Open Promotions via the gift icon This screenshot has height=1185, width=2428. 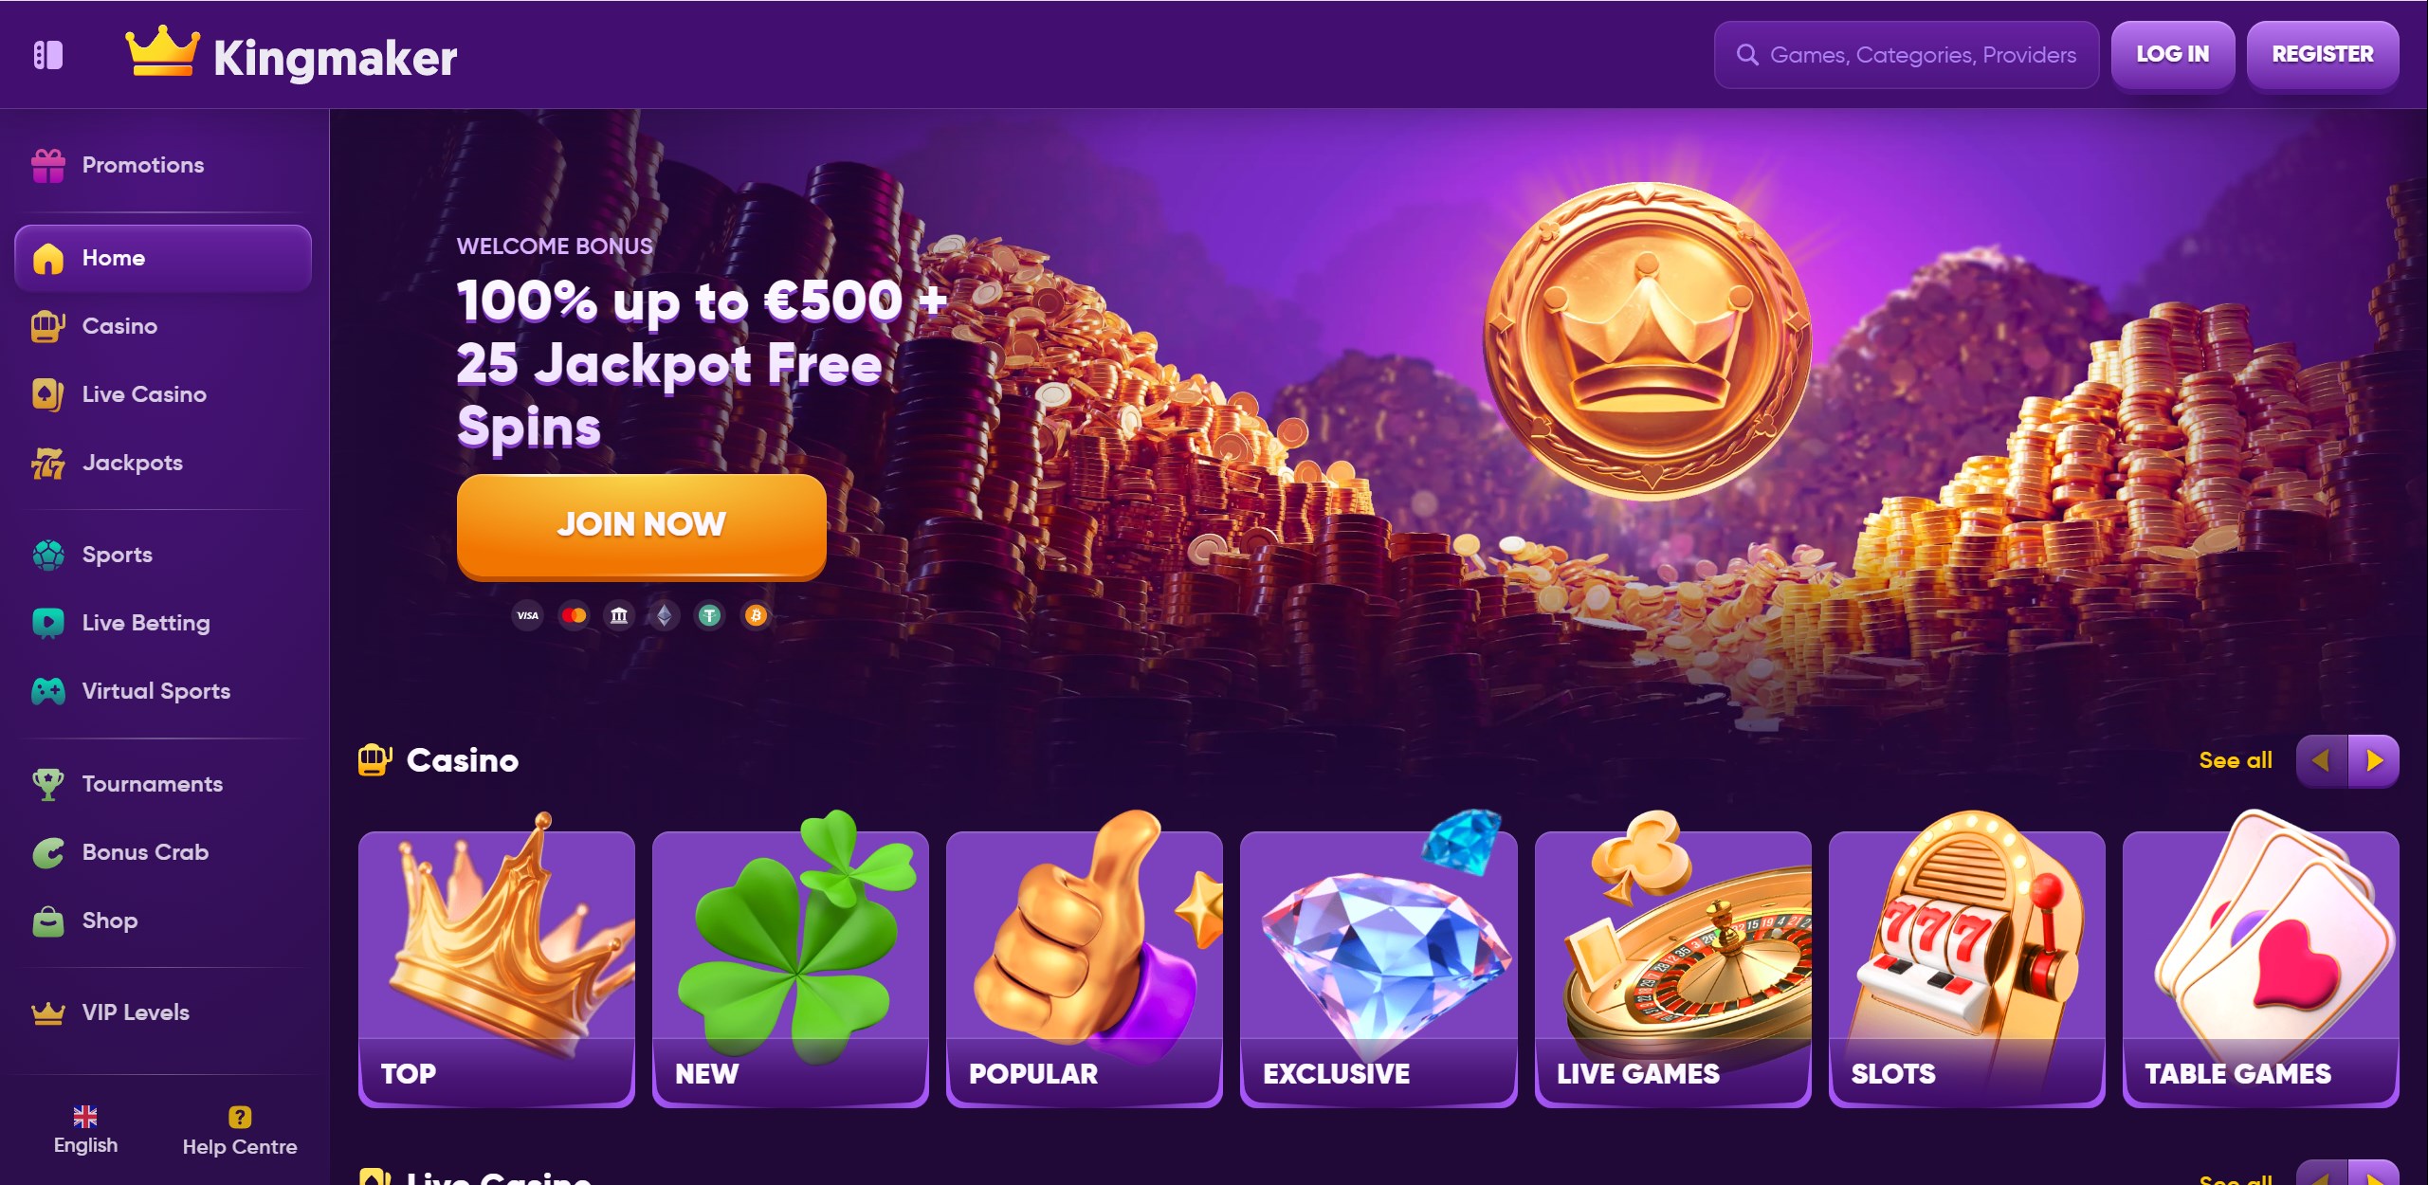point(48,165)
